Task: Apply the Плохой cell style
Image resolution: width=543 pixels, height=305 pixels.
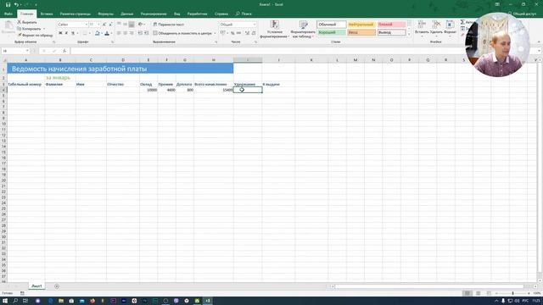Action: [x=391, y=25]
